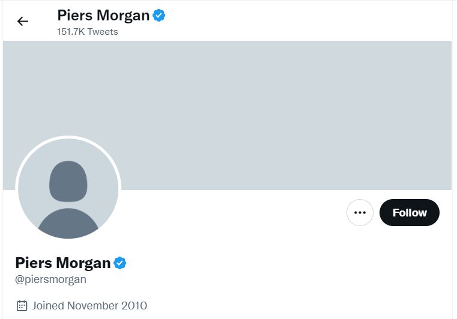457x319 pixels.
Task: Select the word Tweets in the header
Action: pyautogui.click(x=103, y=31)
